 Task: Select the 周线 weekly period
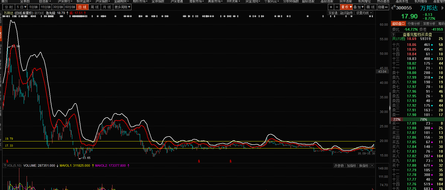point(95,7)
